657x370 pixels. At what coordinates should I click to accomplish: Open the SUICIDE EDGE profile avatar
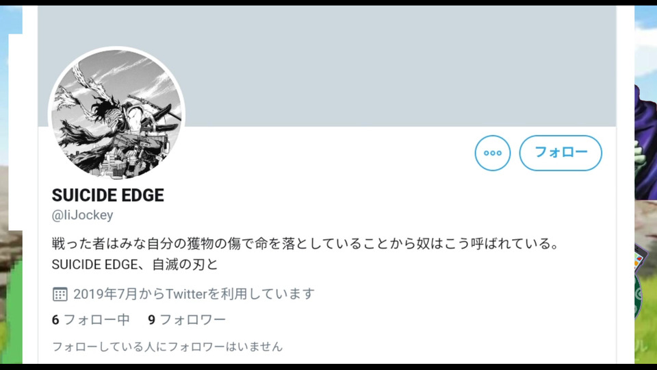[x=116, y=114]
